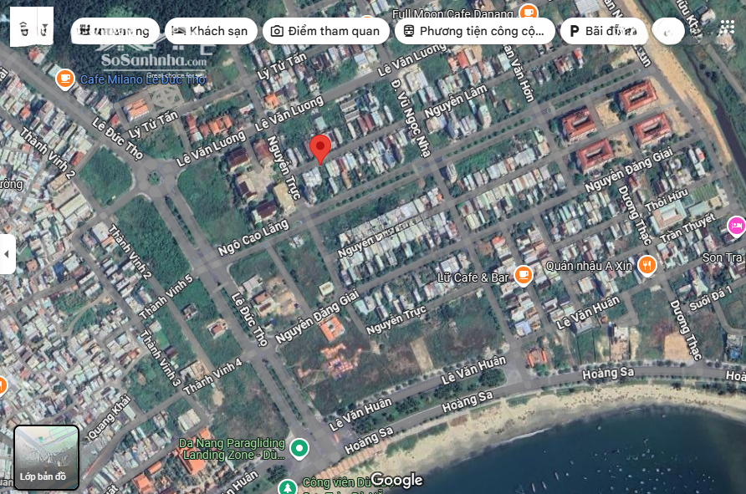Choose the Phương tiện công cộng chip
Screen dimensions: 746x494
(473, 31)
